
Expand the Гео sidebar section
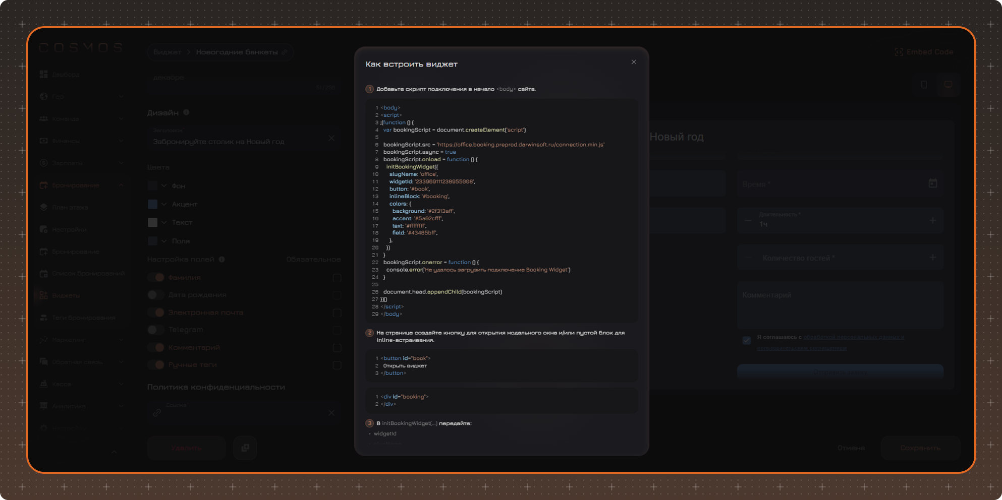click(121, 96)
